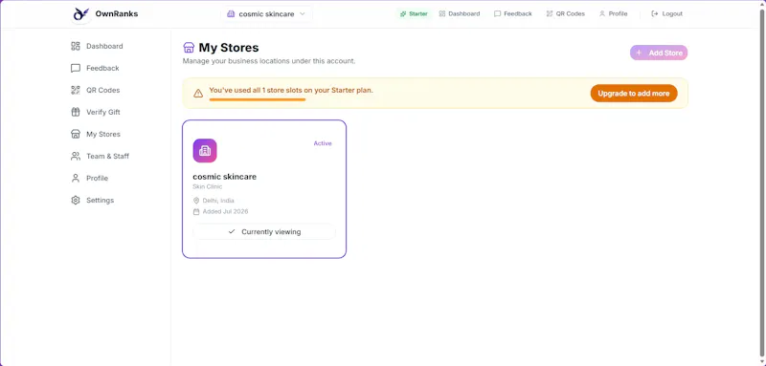
Task: Click the top nav Profile person icon
Action: point(602,14)
